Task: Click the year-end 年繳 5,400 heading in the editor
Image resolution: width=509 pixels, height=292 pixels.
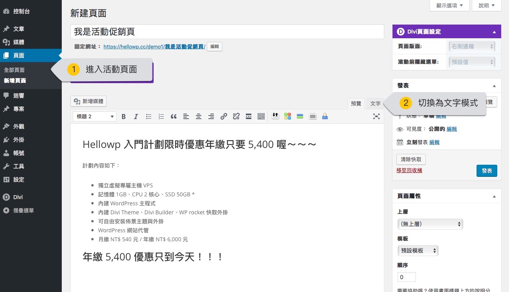Action: point(152,257)
